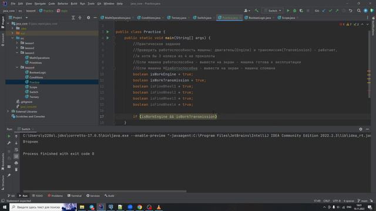
Task: Collapse all in Project panel toolbar
Action: (x=80, y=18)
